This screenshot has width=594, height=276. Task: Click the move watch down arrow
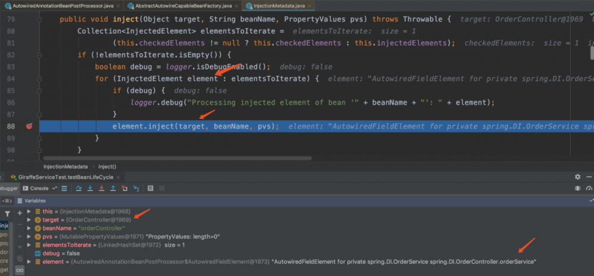click(x=20, y=247)
